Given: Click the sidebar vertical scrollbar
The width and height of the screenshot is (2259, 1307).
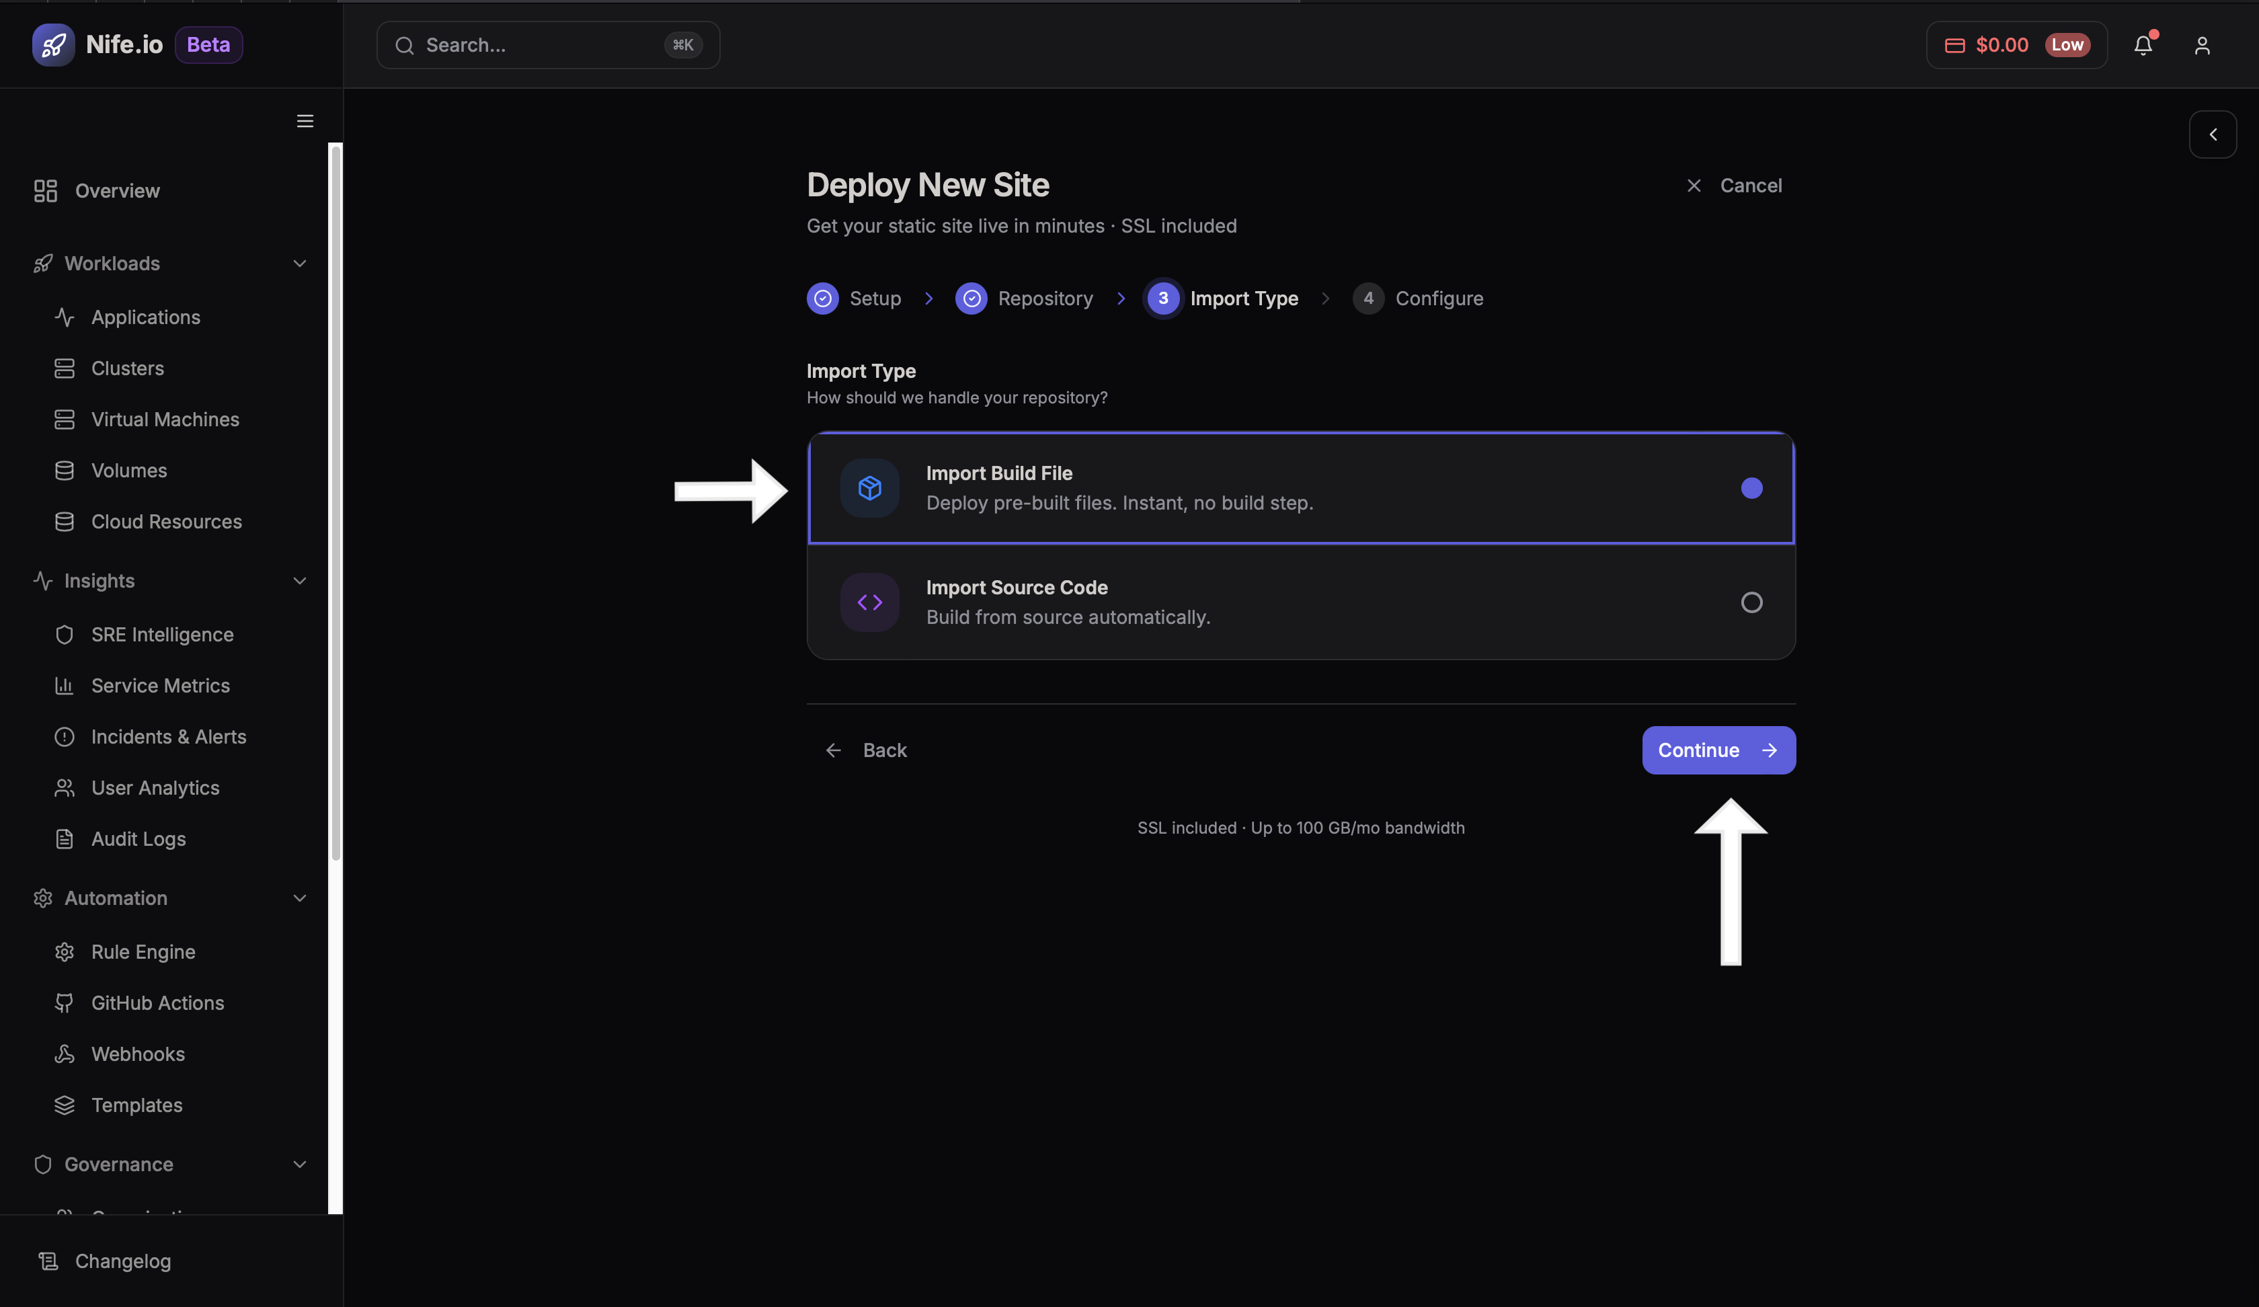Looking at the screenshot, I should pyautogui.click(x=336, y=502).
